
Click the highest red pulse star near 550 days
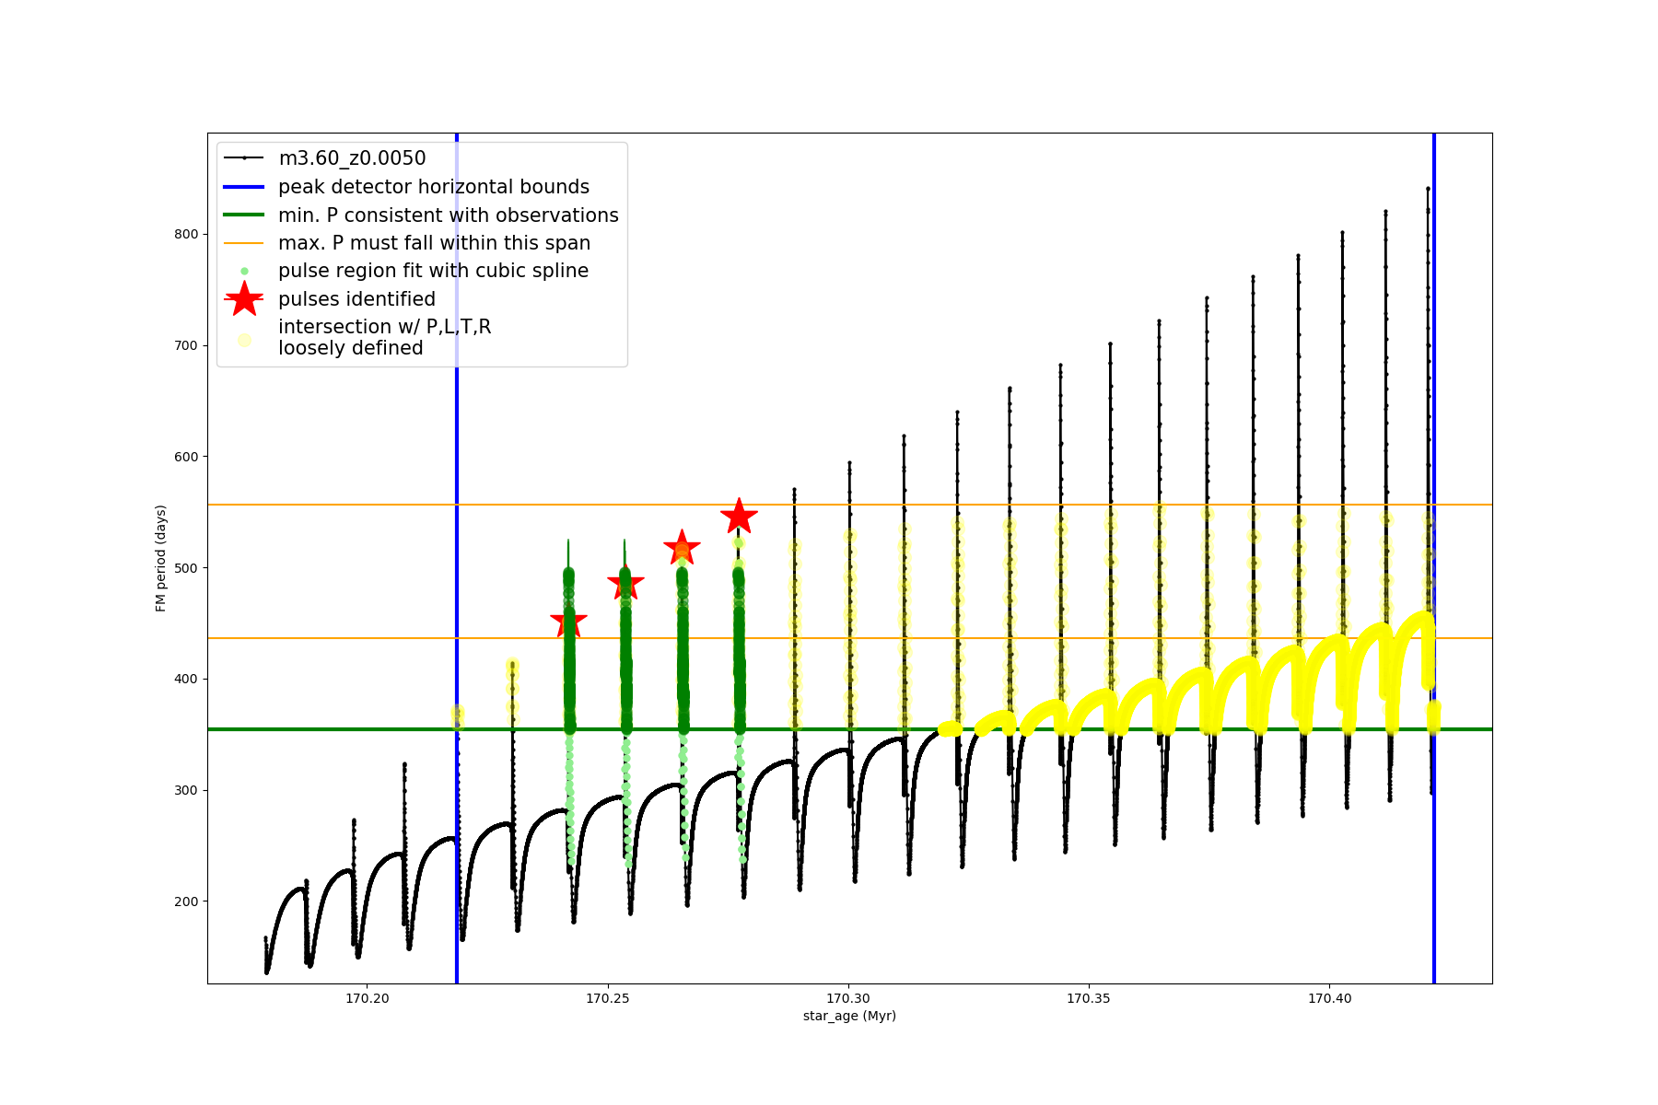point(739,517)
